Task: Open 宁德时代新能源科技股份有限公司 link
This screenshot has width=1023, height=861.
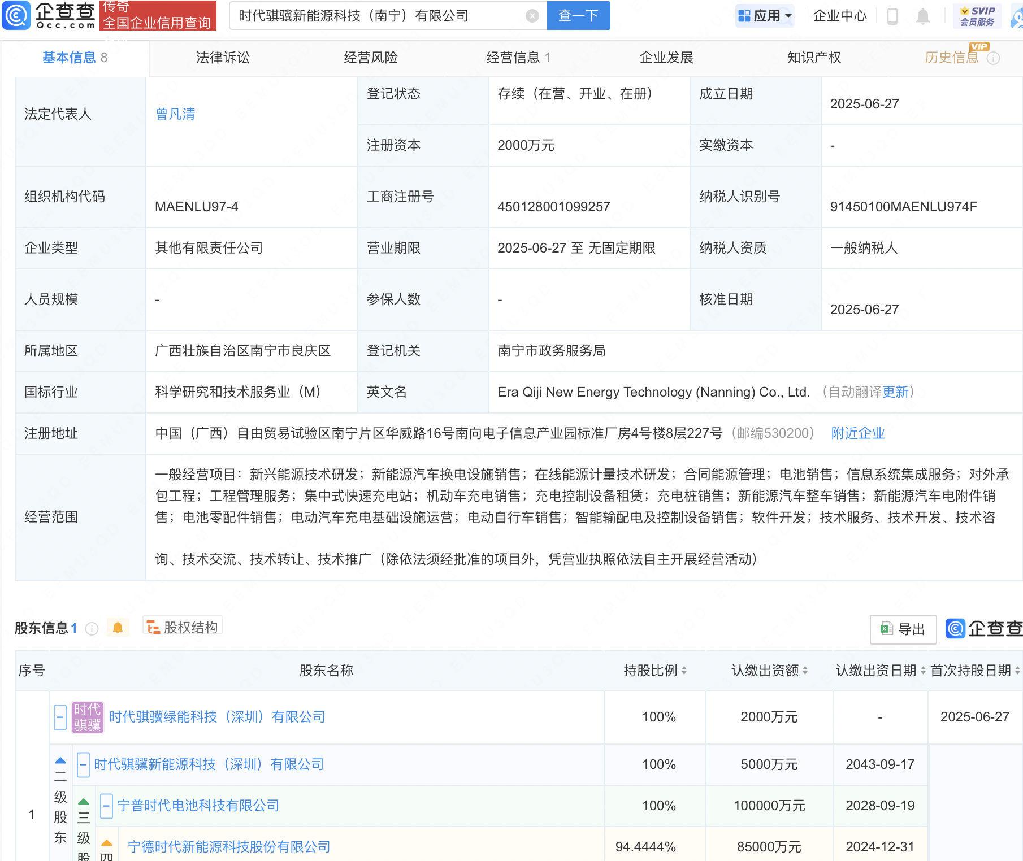Action: point(229,847)
